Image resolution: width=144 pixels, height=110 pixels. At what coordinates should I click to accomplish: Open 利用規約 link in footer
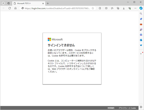111,108
